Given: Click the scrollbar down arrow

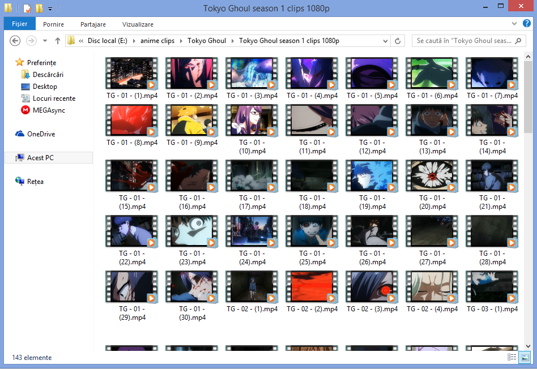Looking at the screenshot, I should pyautogui.click(x=528, y=346).
